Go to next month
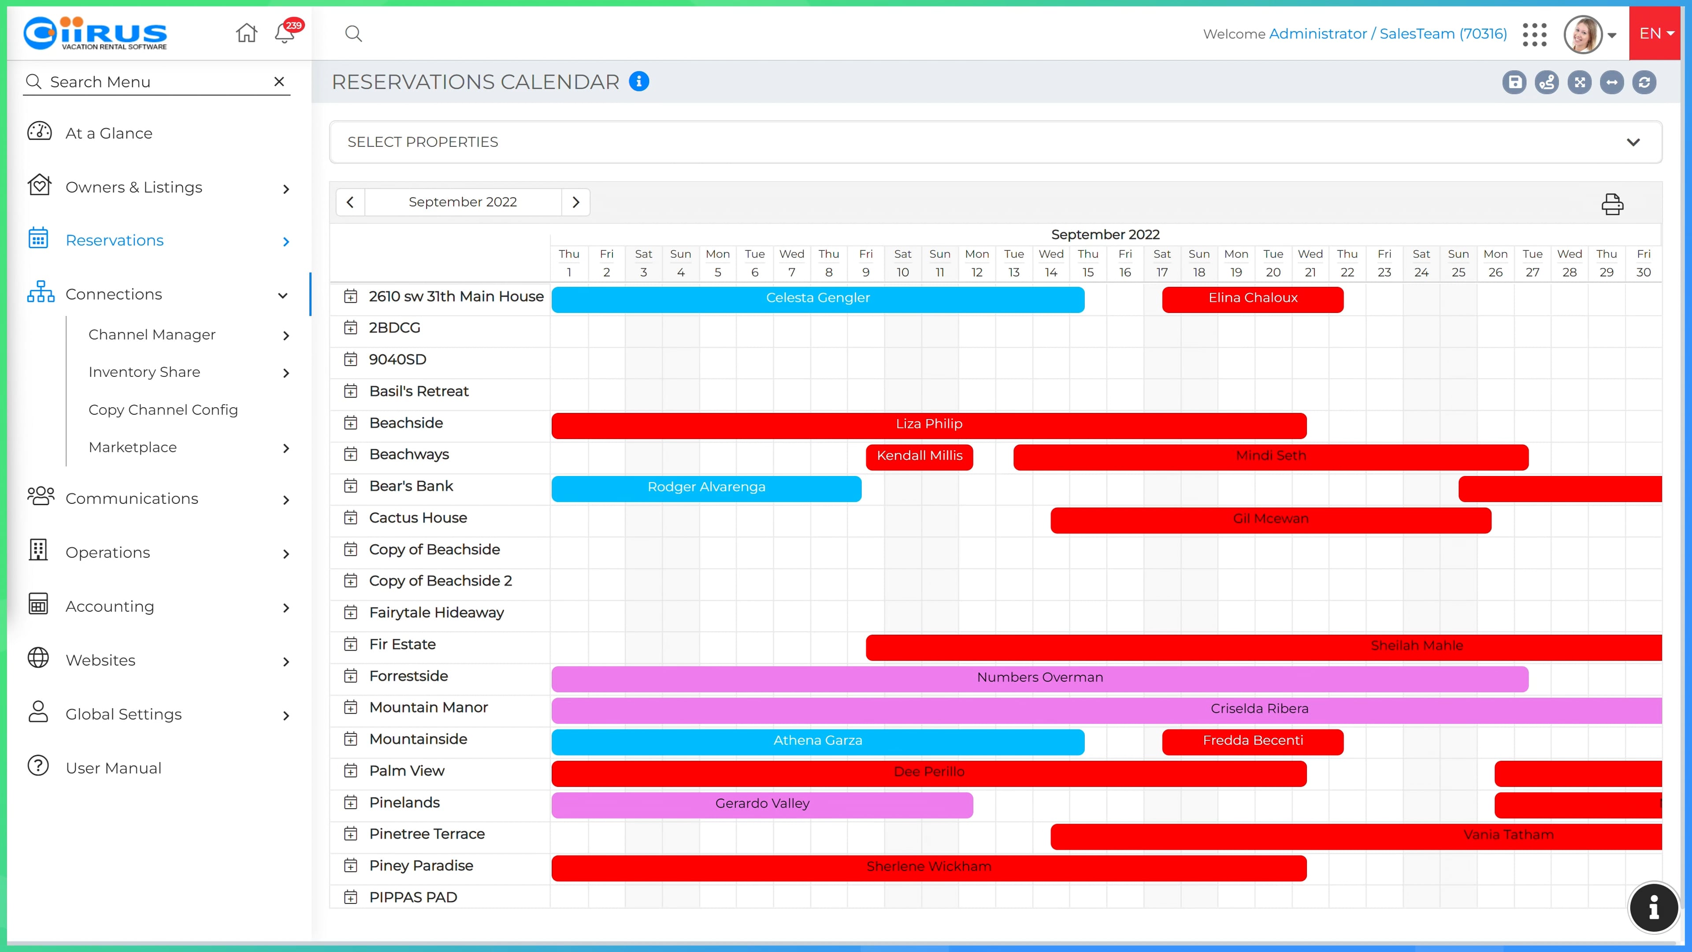 [x=575, y=202]
